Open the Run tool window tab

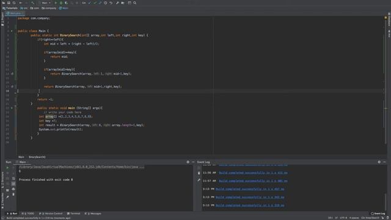[12, 213]
